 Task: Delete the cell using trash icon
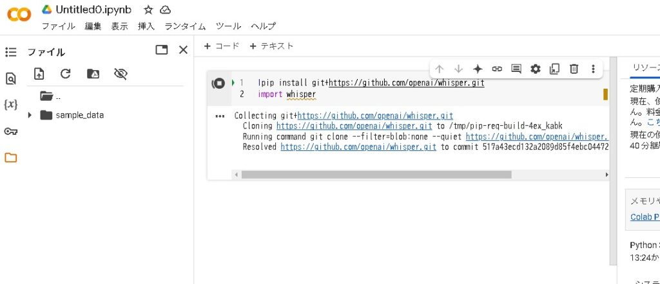tap(574, 69)
